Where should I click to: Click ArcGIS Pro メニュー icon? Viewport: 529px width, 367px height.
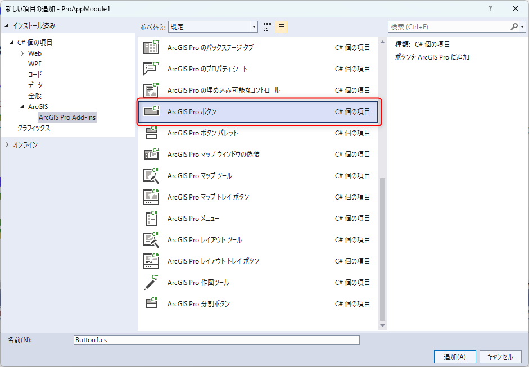(151, 218)
